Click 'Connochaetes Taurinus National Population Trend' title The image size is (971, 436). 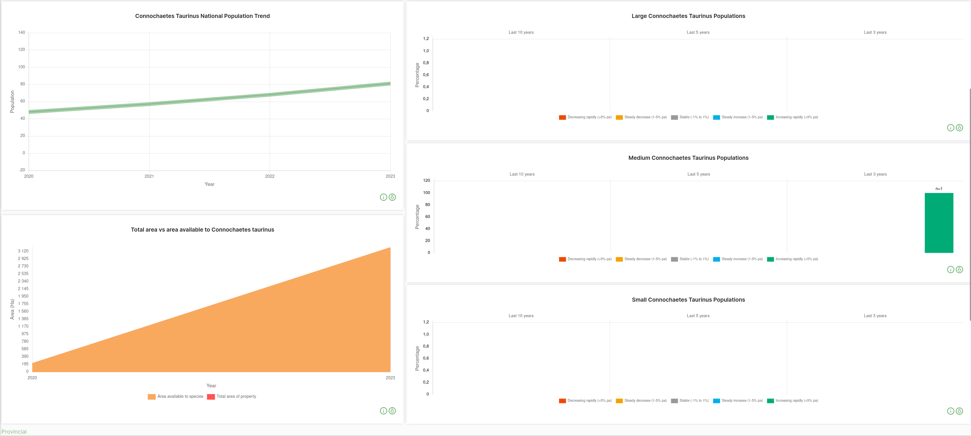coord(202,16)
